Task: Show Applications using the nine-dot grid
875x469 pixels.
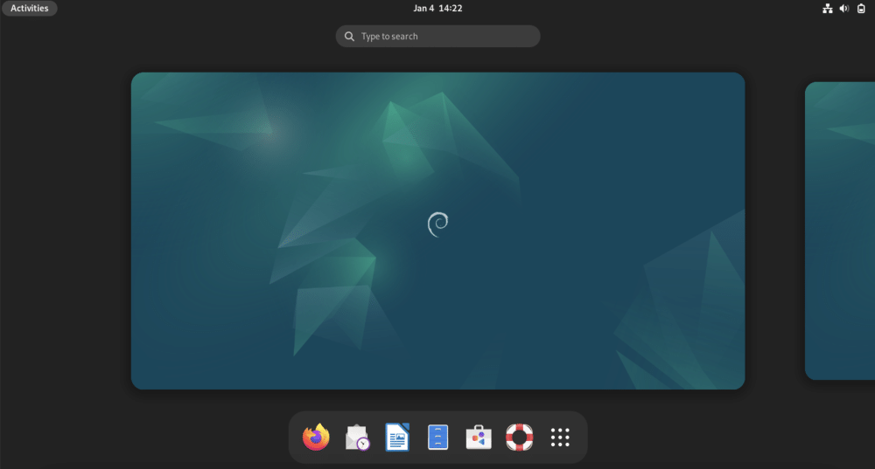Action: [560, 437]
